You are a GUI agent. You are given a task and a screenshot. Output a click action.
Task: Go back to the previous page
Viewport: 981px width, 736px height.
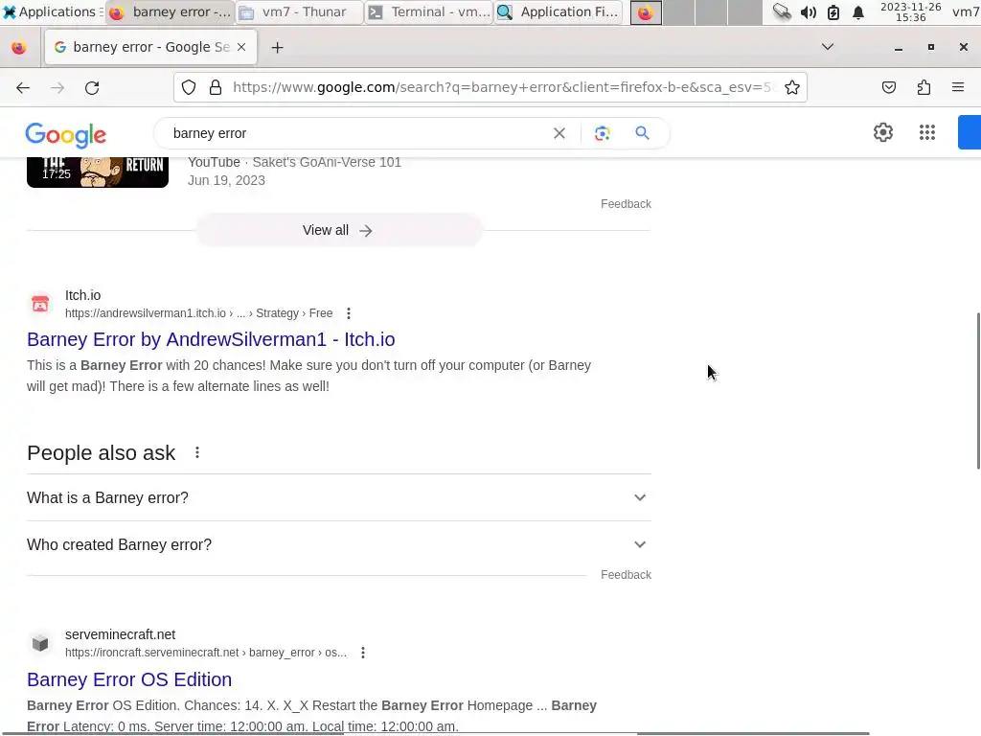click(x=23, y=87)
